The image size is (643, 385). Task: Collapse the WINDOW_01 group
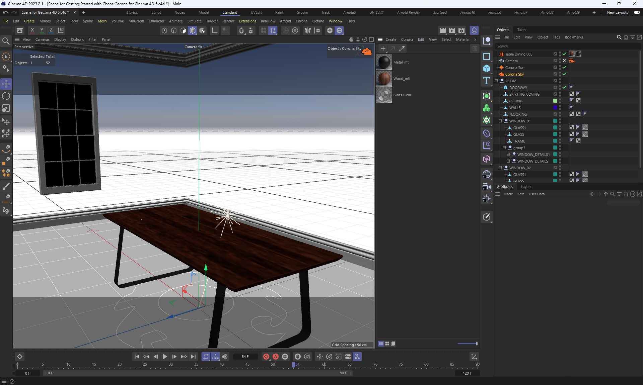pos(500,121)
